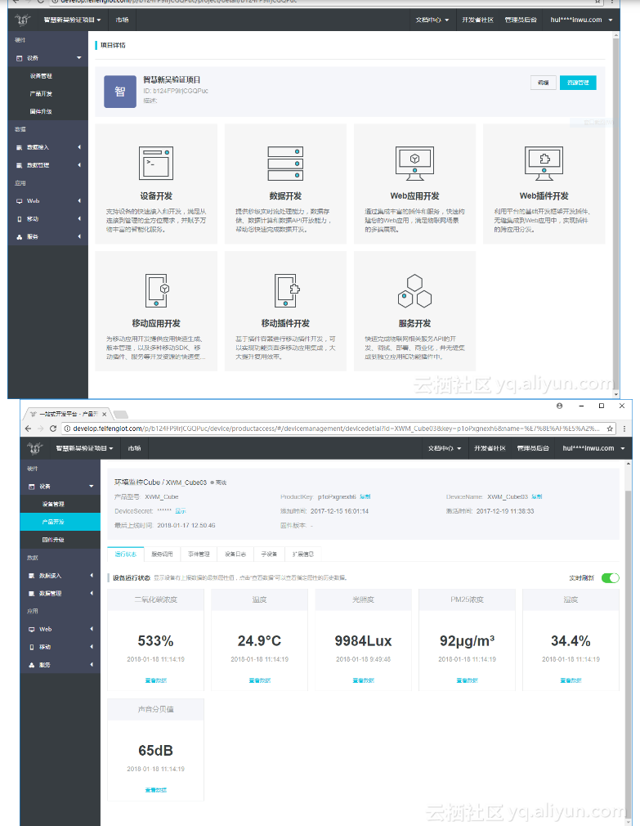The width and height of the screenshot is (640, 826).
Task: Open the 移动应用开发 phone icon
Action: click(157, 290)
